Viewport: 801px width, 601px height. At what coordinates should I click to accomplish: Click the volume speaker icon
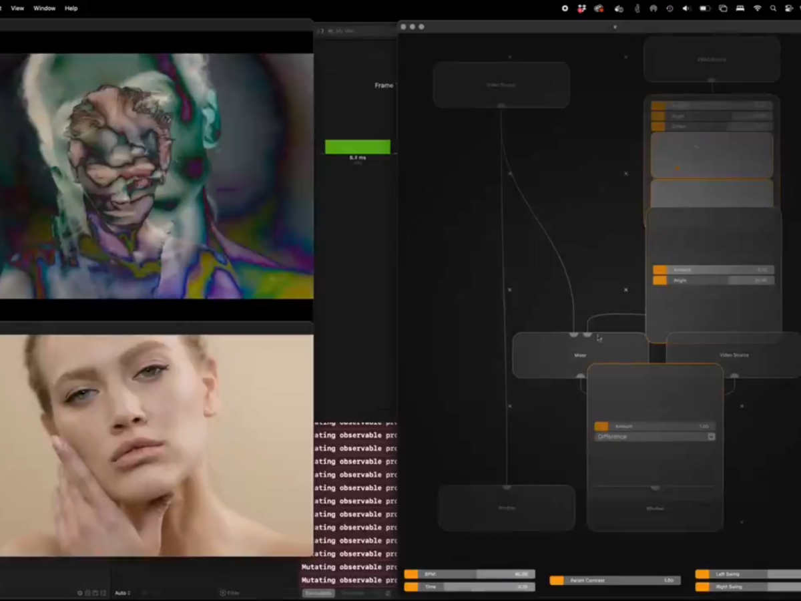(x=687, y=9)
